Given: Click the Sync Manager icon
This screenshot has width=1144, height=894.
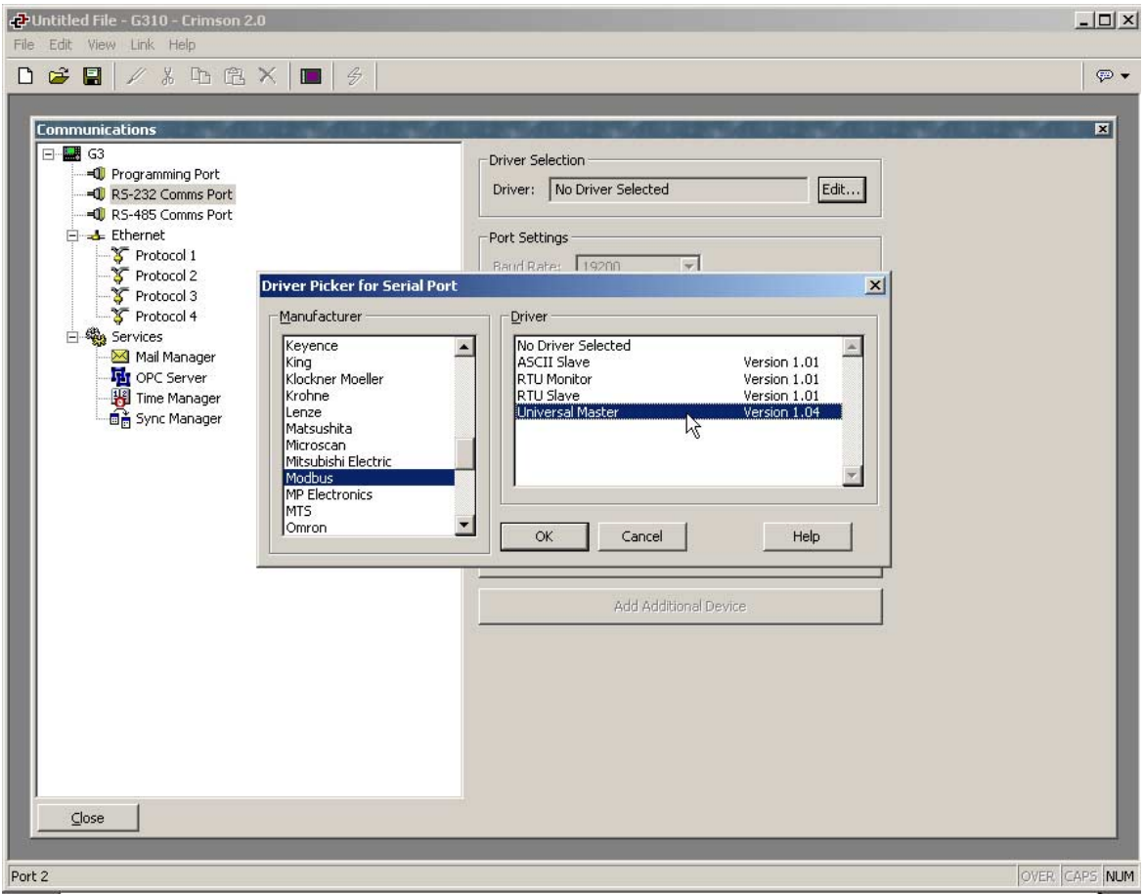Looking at the screenshot, I should click(x=120, y=418).
